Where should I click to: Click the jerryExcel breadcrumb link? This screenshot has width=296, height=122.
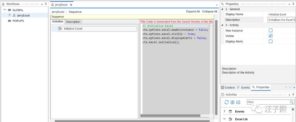(58, 12)
